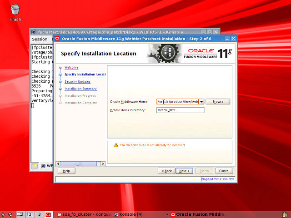291x218 pixels.
Task: Maximize the Konsole window
Action: 210,32
